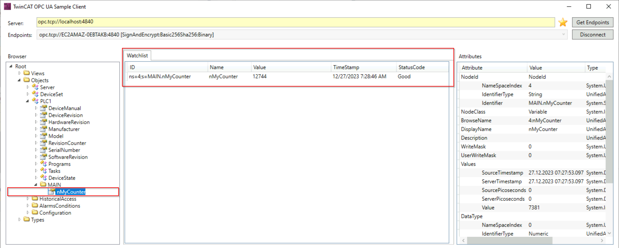Image resolution: width=619 pixels, height=248 pixels.
Task: Click the SourceTimestamp attribute row
Action: pos(533,172)
